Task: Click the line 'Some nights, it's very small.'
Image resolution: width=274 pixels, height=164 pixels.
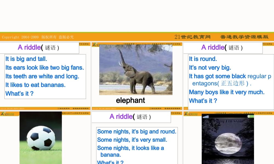Action: pos(132,140)
